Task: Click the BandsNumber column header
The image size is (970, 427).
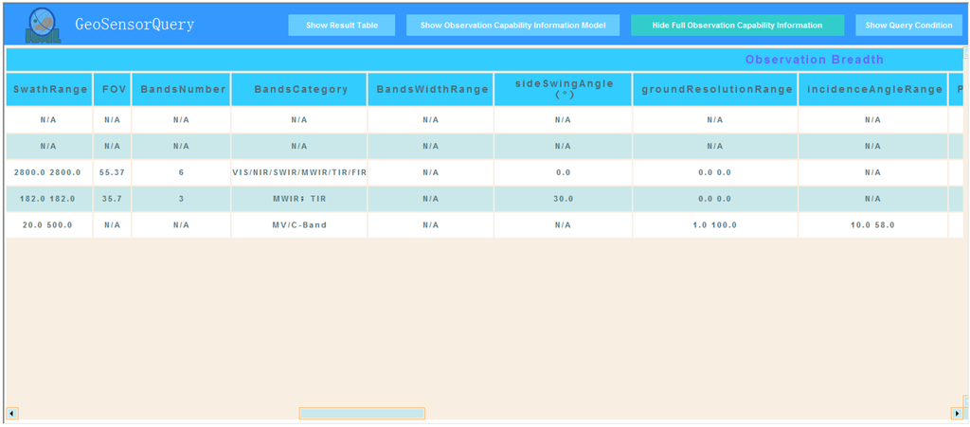Action: (182, 90)
